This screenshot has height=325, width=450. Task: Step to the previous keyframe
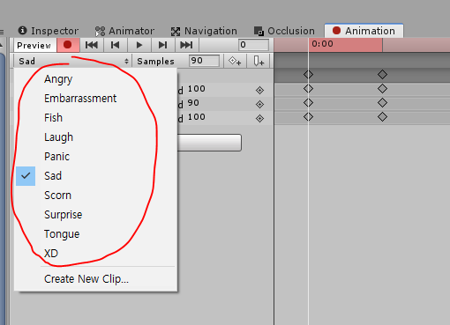tap(115, 45)
